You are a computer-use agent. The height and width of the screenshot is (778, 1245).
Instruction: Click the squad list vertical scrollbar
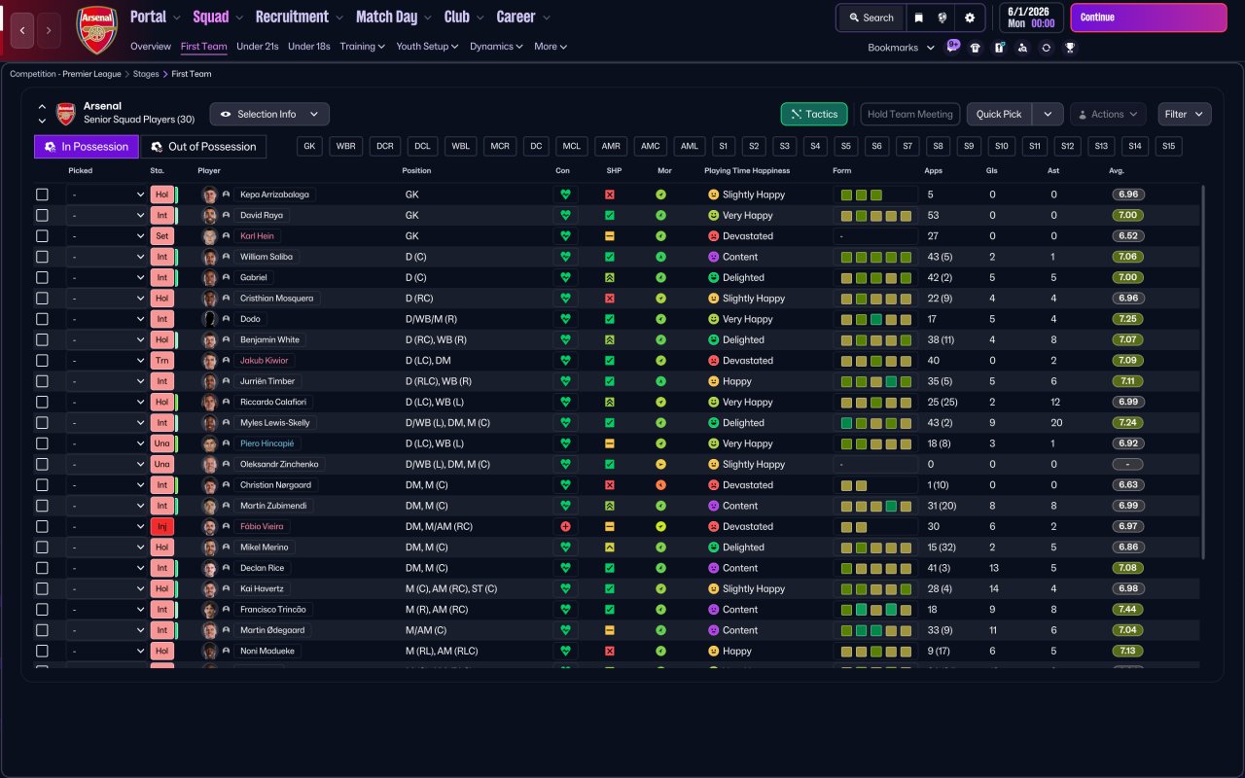[x=1203, y=371]
